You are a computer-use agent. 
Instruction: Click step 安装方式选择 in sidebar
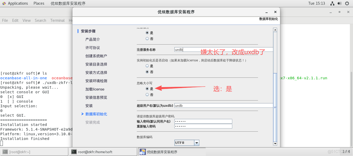tap(96, 73)
